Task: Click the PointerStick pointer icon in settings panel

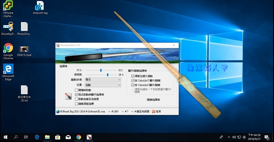Action: click(68, 96)
